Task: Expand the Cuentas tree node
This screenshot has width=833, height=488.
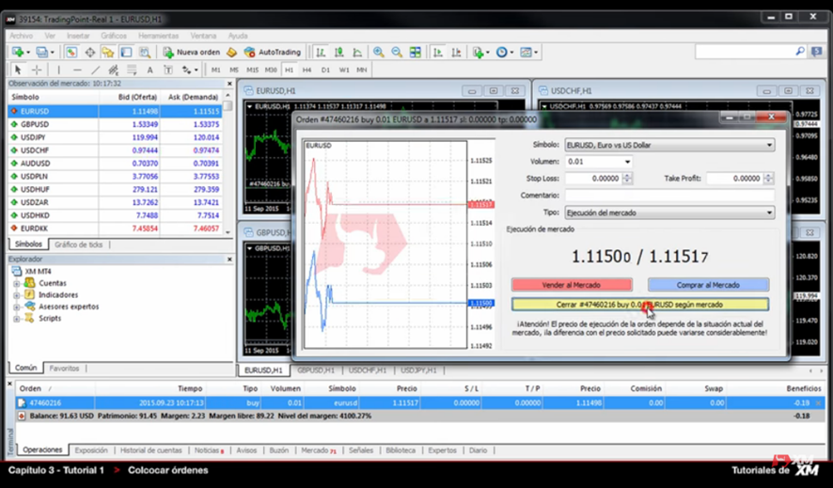Action: (17, 284)
